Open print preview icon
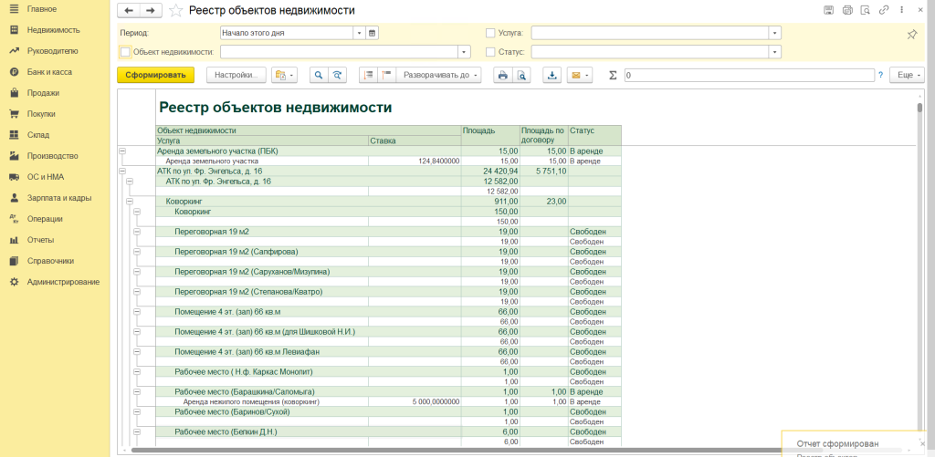The width and height of the screenshot is (935, 457). 520,76
